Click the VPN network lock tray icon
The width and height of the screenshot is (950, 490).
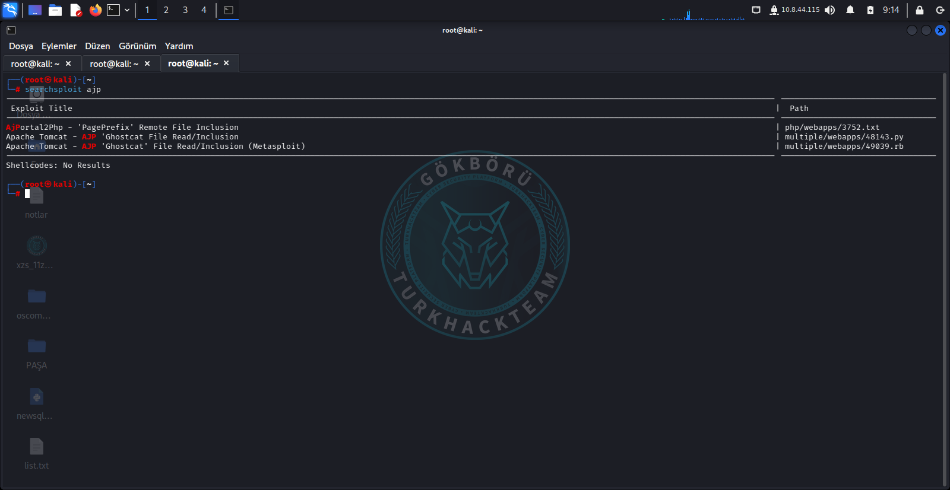tap(774, 10)
